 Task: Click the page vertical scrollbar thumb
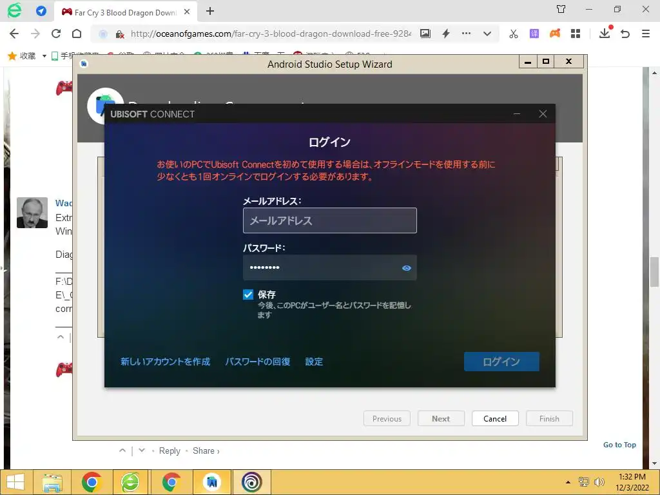(655, 272)
